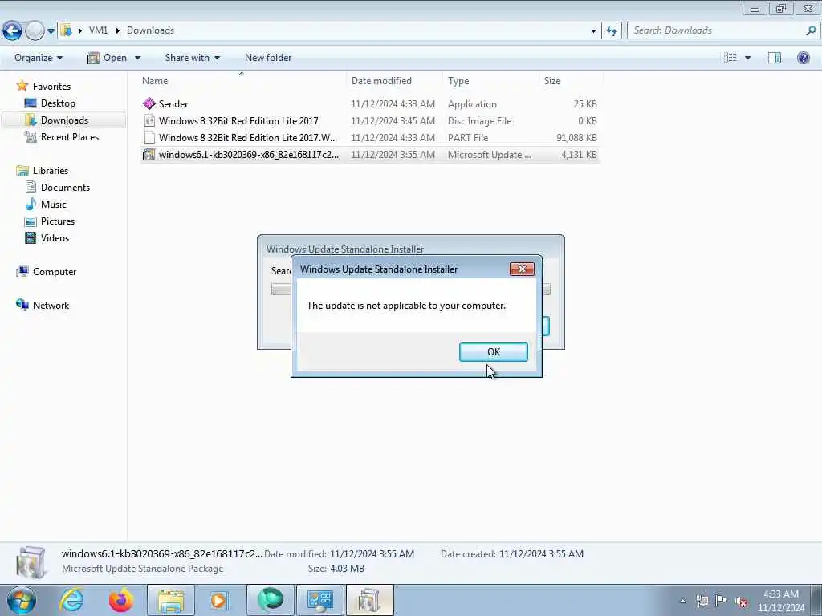Close the Windows Update Standalone Installer message box
822x616 pixels.
coord(522,269)
